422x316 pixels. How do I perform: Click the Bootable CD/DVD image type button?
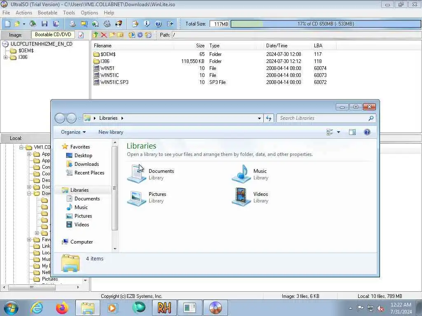53,35
